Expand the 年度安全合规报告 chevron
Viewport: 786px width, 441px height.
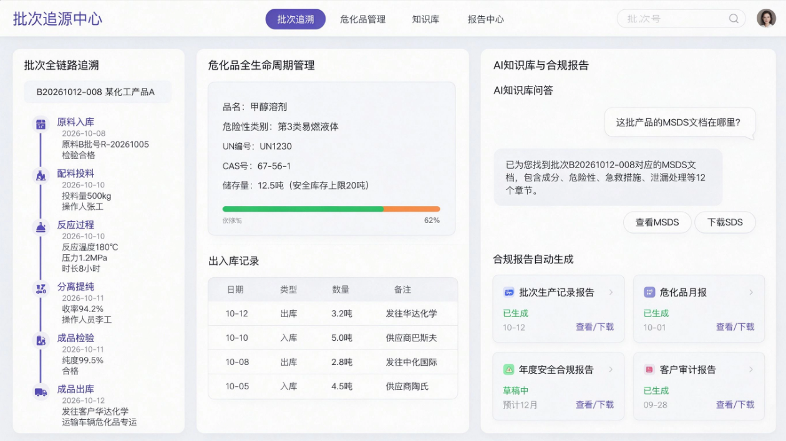(611, 369)
